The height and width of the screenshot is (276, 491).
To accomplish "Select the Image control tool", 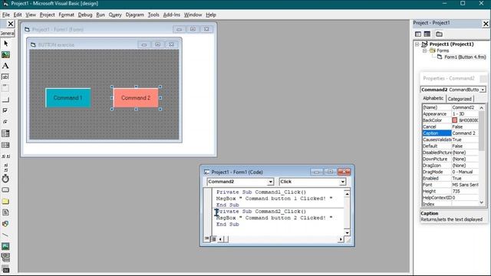I will click(x=5, y=246).
